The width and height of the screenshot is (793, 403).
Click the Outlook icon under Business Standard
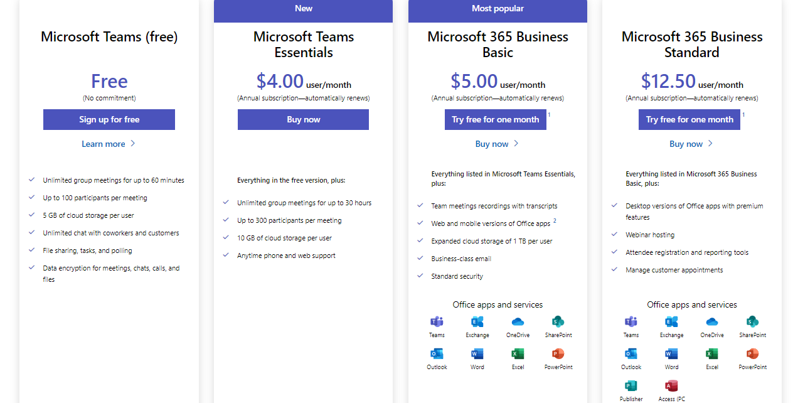[x=631, y=354]
